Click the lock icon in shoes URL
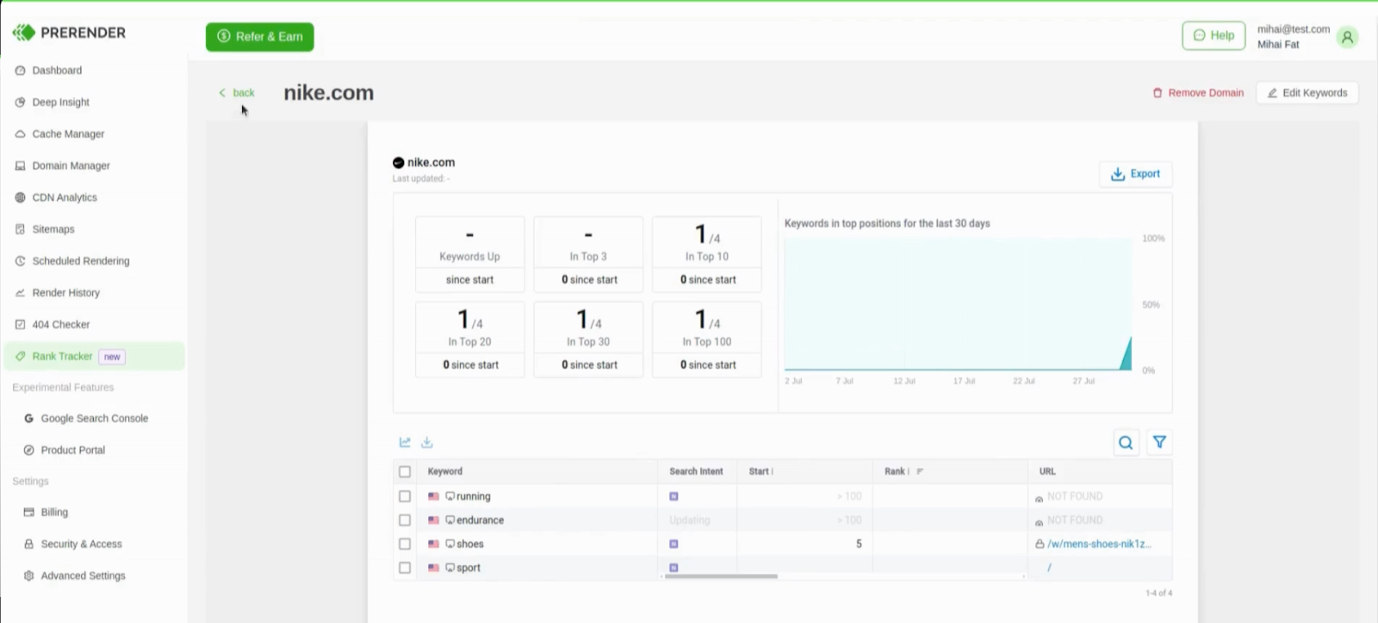Screen dimensions: 1378x623 tap(1040, 545)
